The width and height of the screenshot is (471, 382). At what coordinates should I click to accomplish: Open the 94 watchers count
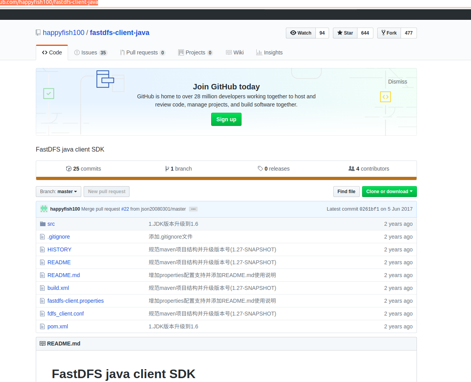tap(322, 33)
